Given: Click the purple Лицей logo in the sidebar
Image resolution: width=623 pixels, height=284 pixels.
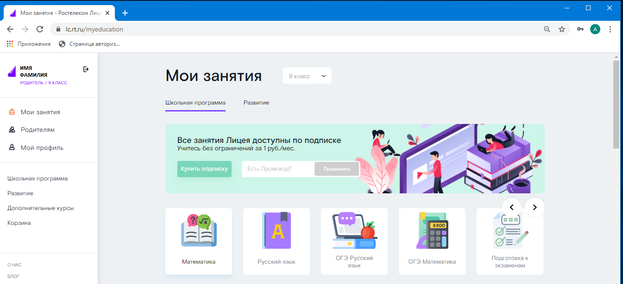Looking at the screenshot, I should [x=12, y=72].
